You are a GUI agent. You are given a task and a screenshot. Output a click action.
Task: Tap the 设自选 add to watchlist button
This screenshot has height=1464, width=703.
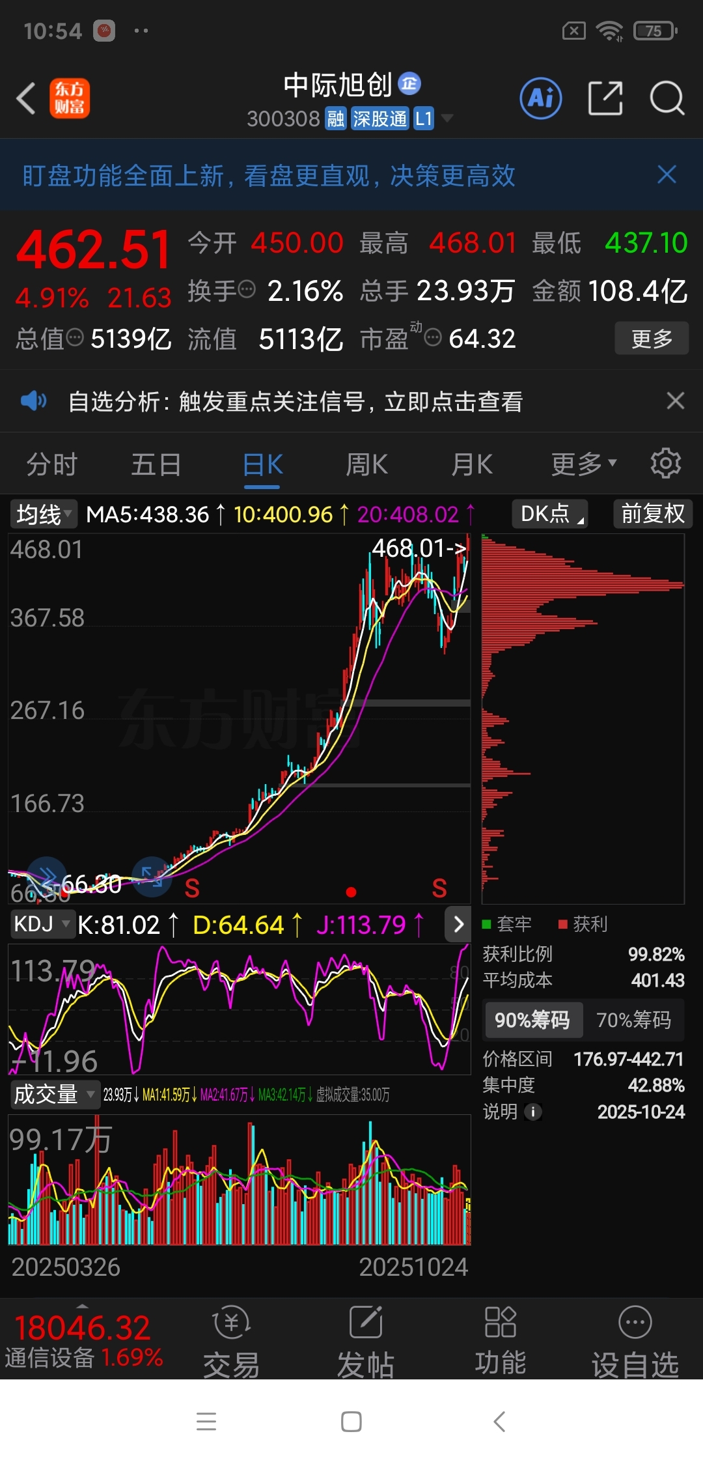[635, 1342]
